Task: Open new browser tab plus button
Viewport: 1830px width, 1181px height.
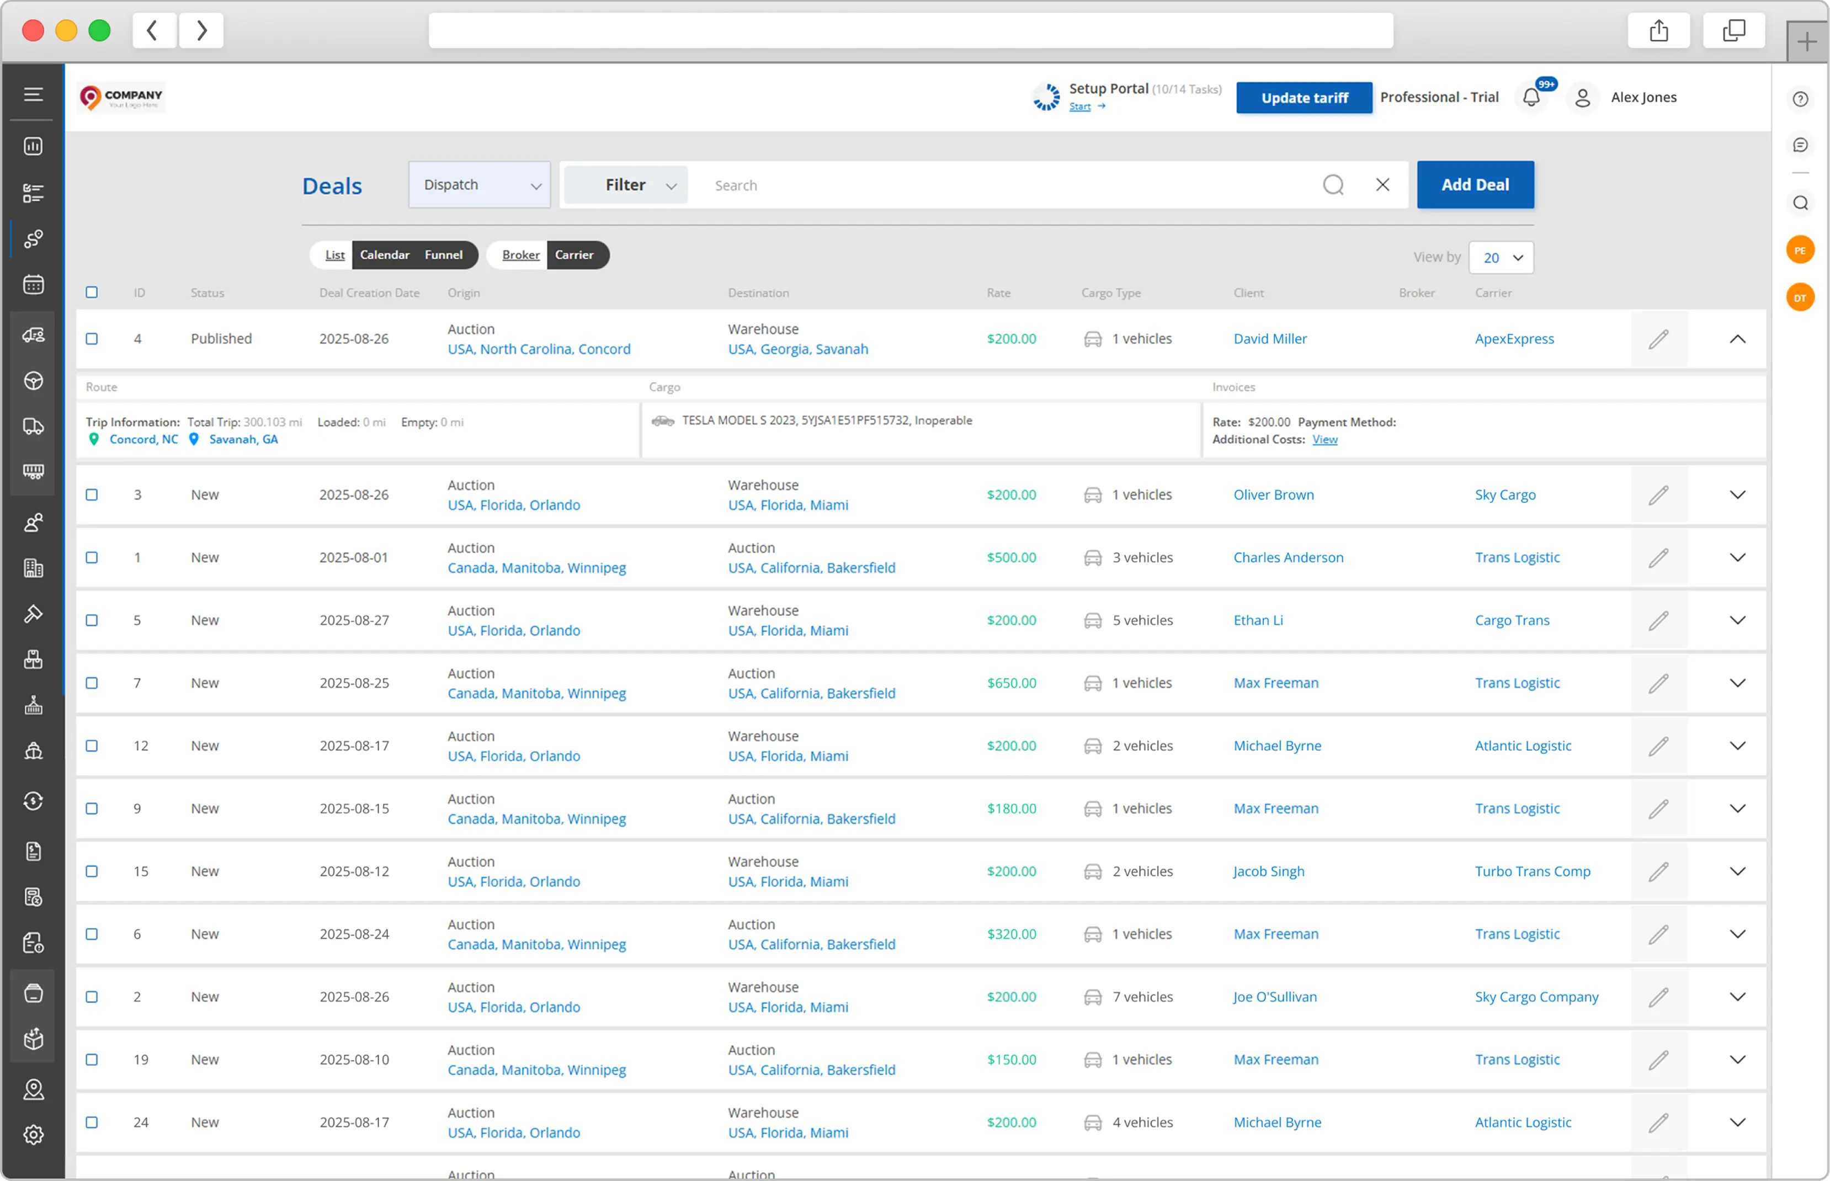Action: point(1807,41)
